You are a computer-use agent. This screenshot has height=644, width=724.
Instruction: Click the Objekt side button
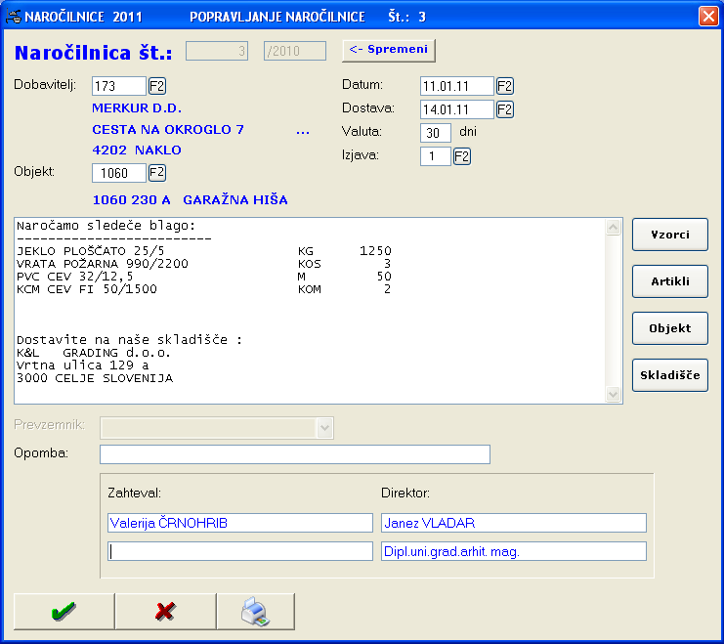(670, 328)
